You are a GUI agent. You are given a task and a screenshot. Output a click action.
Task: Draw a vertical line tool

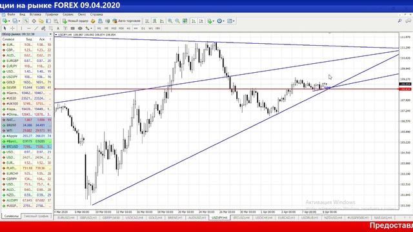click(x=21, y=28)
